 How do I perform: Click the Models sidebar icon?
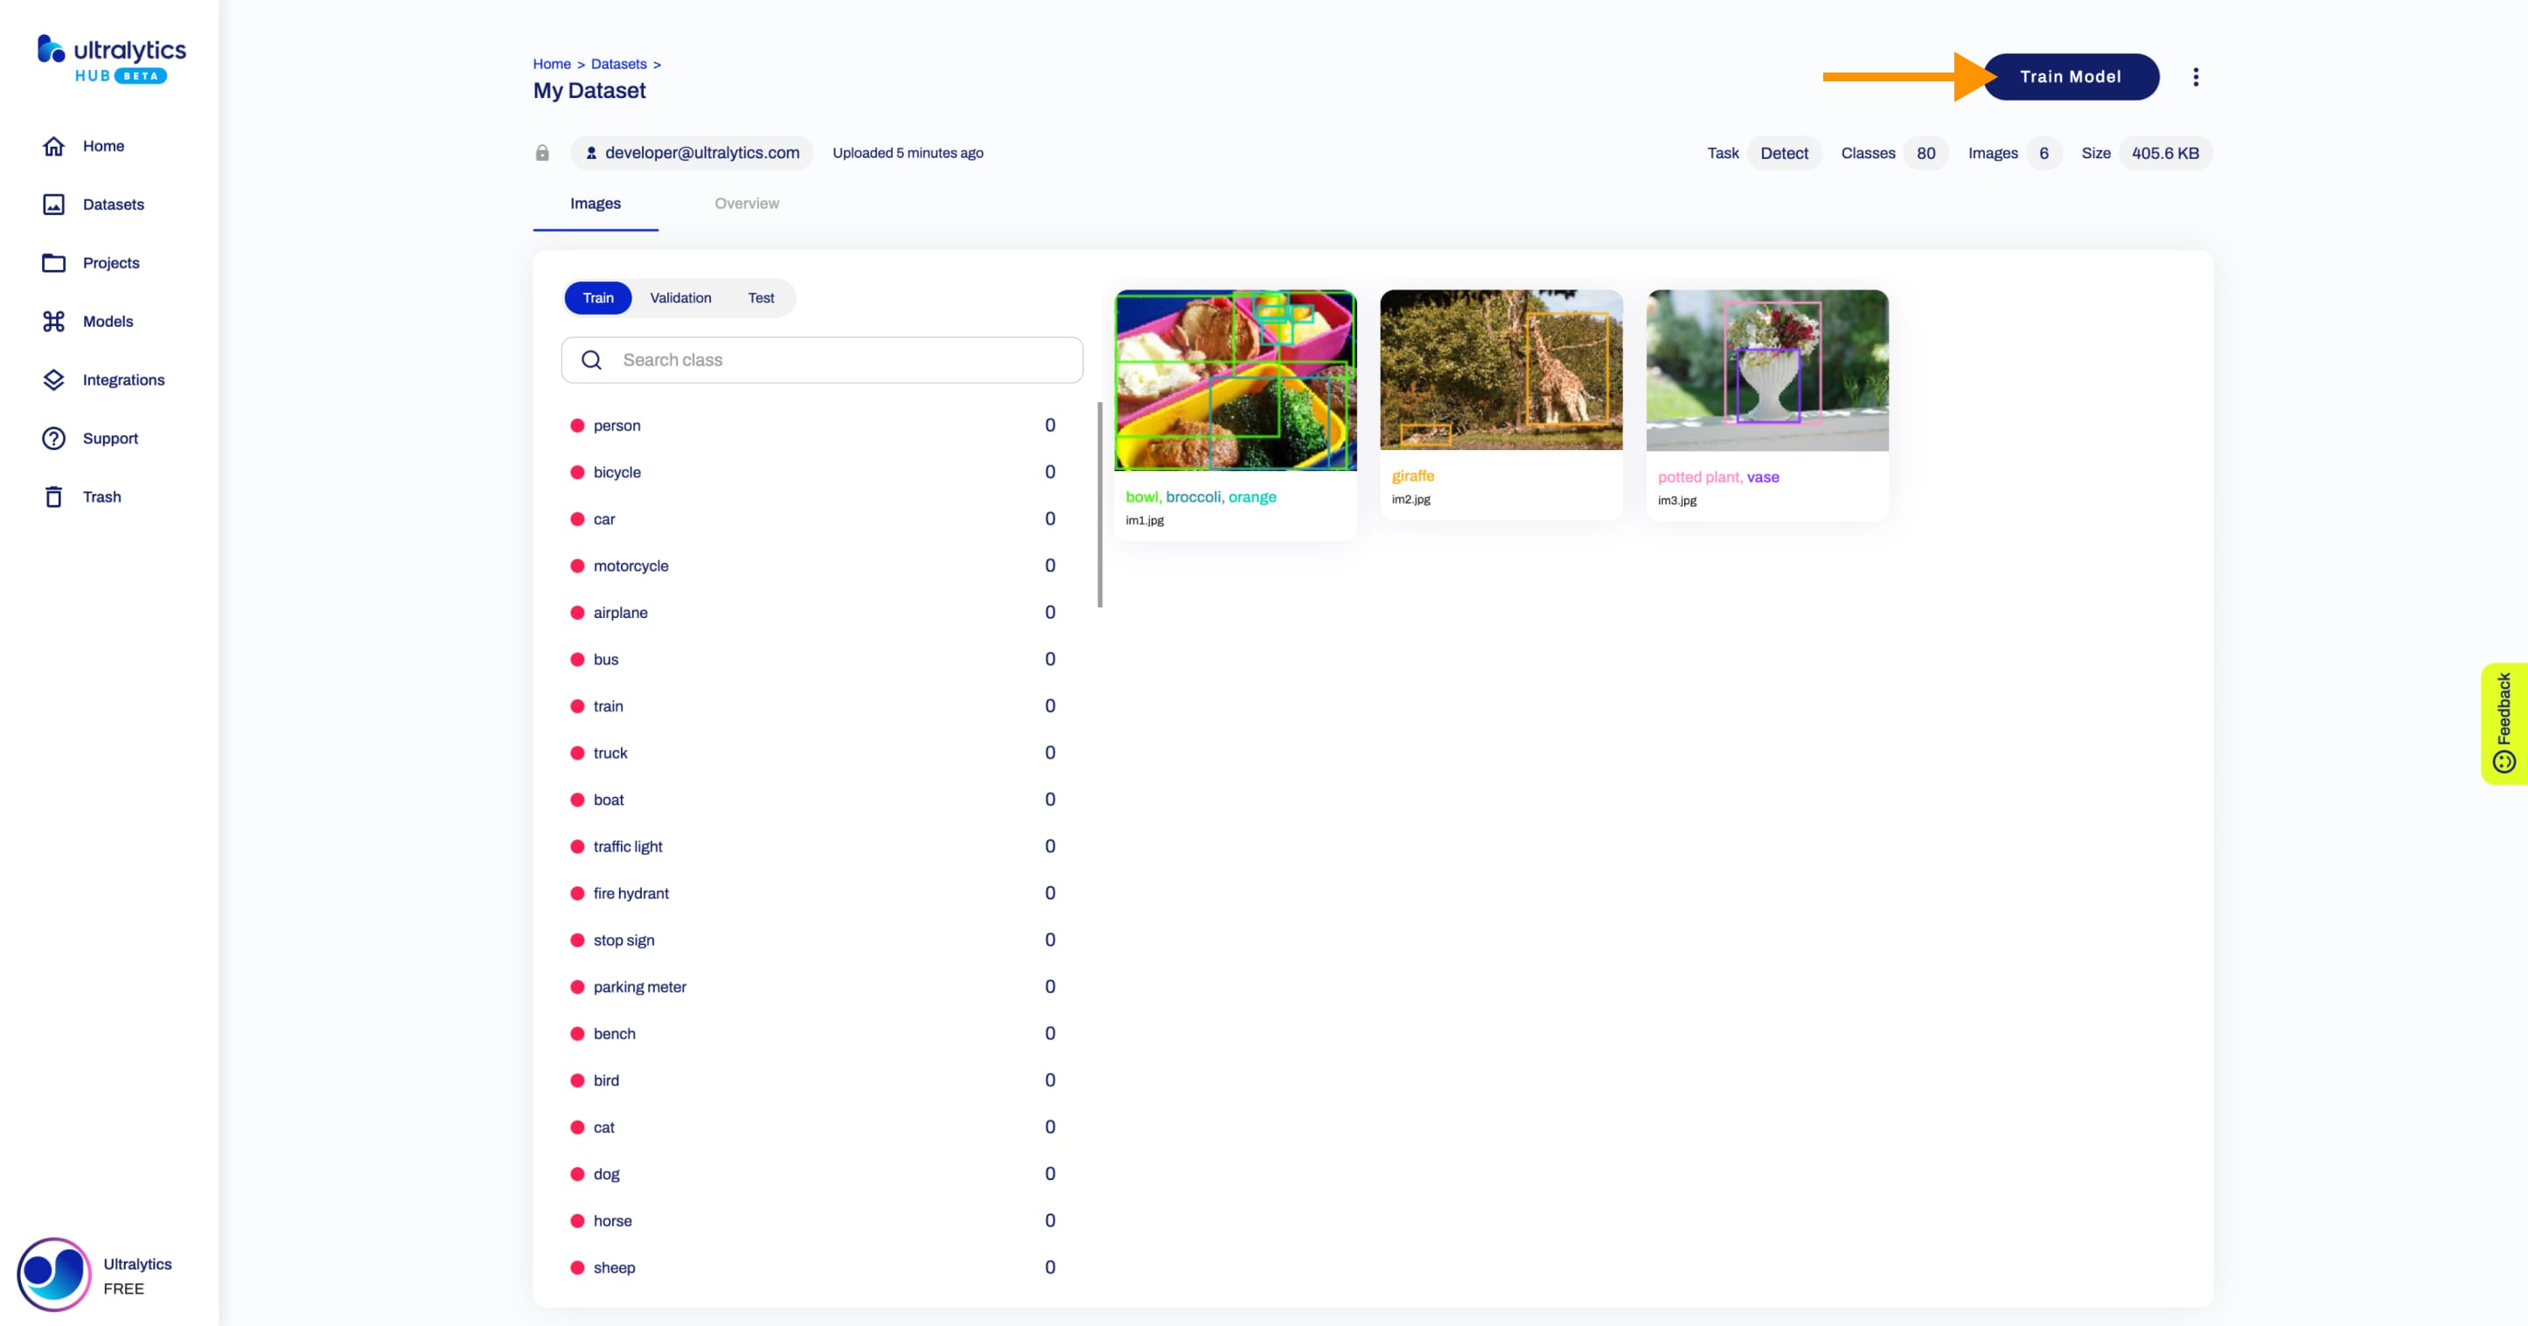53,321
